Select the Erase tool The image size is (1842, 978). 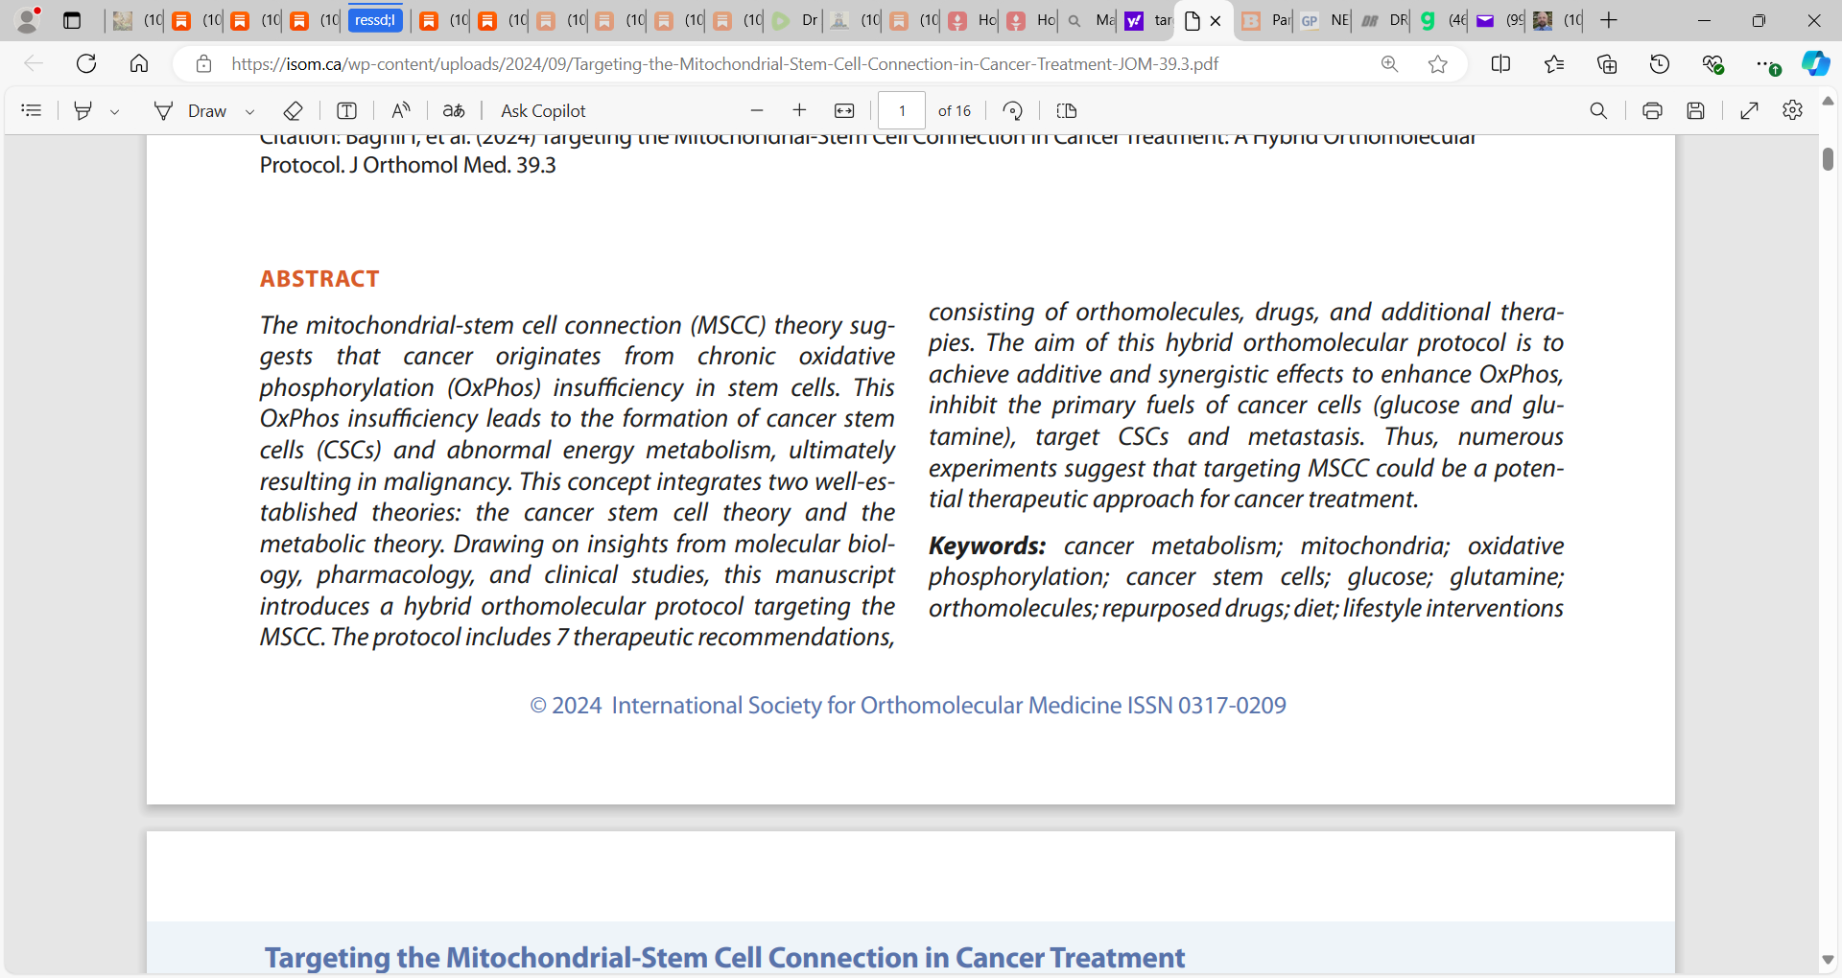(294, 110)
